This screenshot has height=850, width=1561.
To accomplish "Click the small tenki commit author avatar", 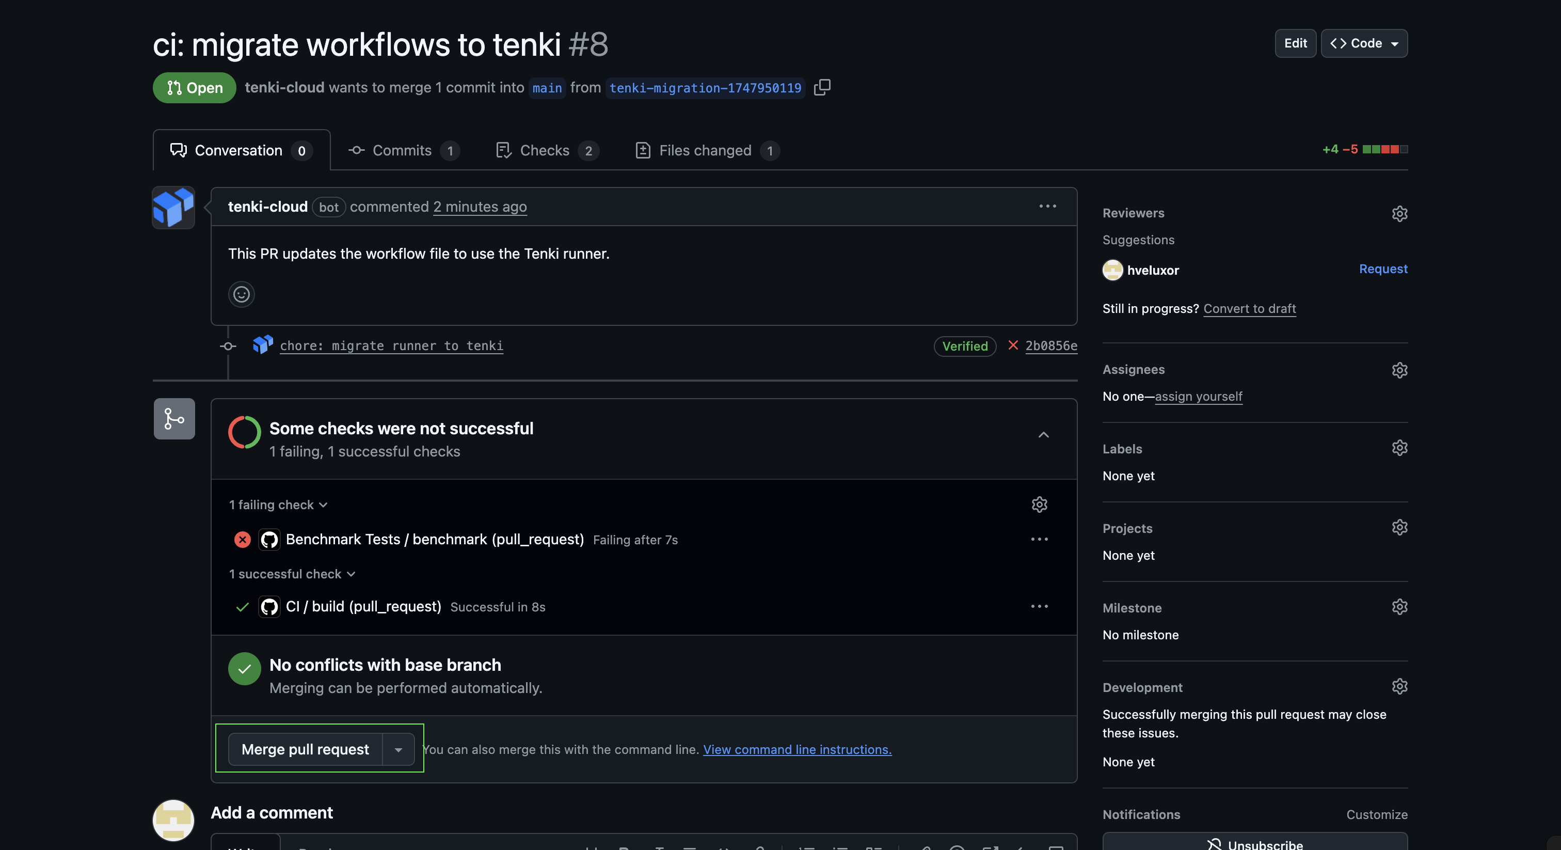I will coord(262,345).
